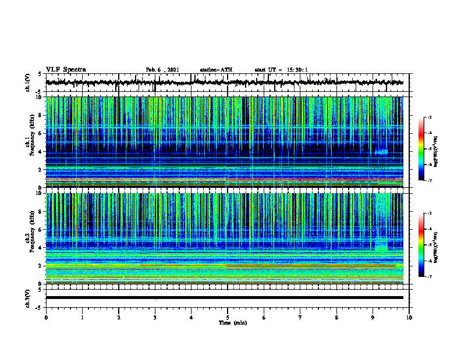Click the "ch.1(V)" waveform axis label

pos(28,83)
